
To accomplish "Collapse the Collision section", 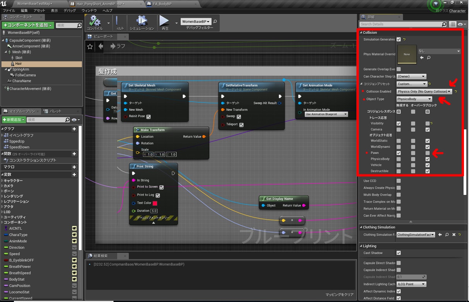I will (x=361, y=32).
